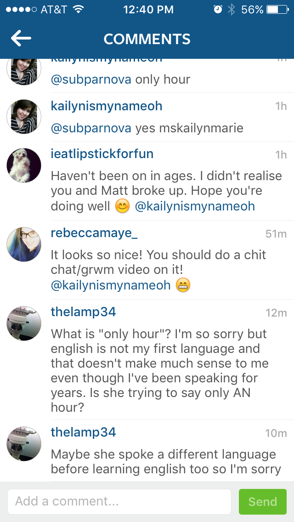
Task: Open ieatlipstickforfun's dog profile picture
Action: 24,165
